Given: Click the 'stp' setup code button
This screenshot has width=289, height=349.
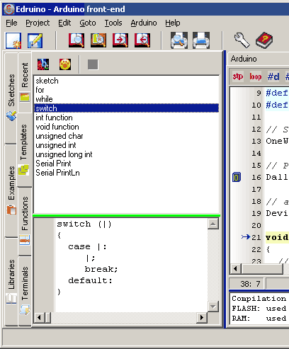Looking at the screenshot, I should pos(238,76).
